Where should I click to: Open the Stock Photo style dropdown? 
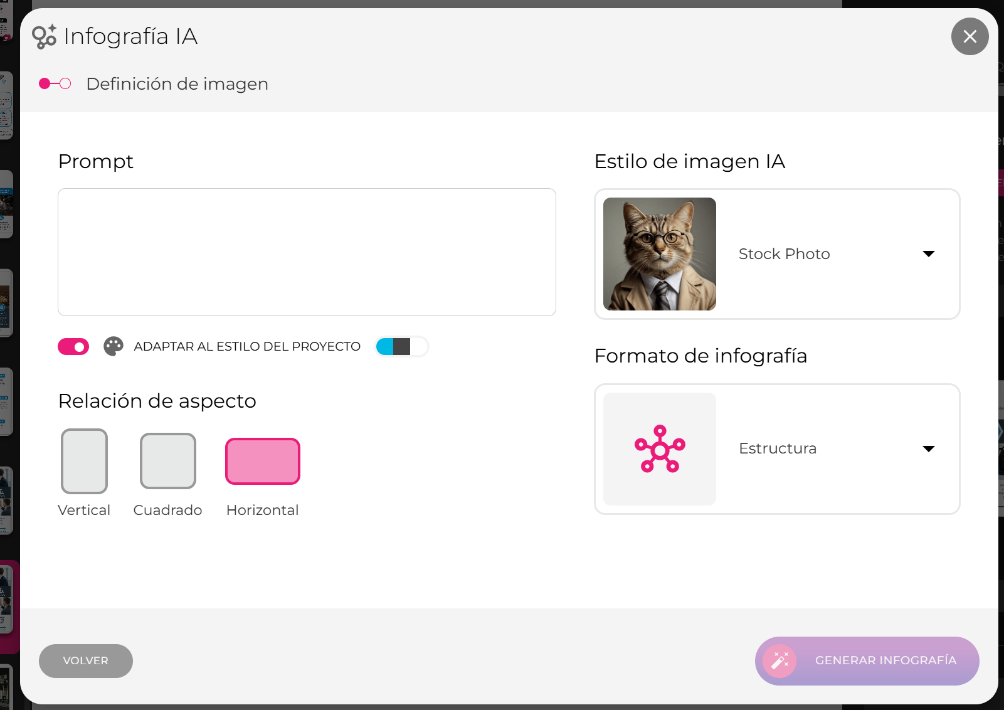click(777, 254)
